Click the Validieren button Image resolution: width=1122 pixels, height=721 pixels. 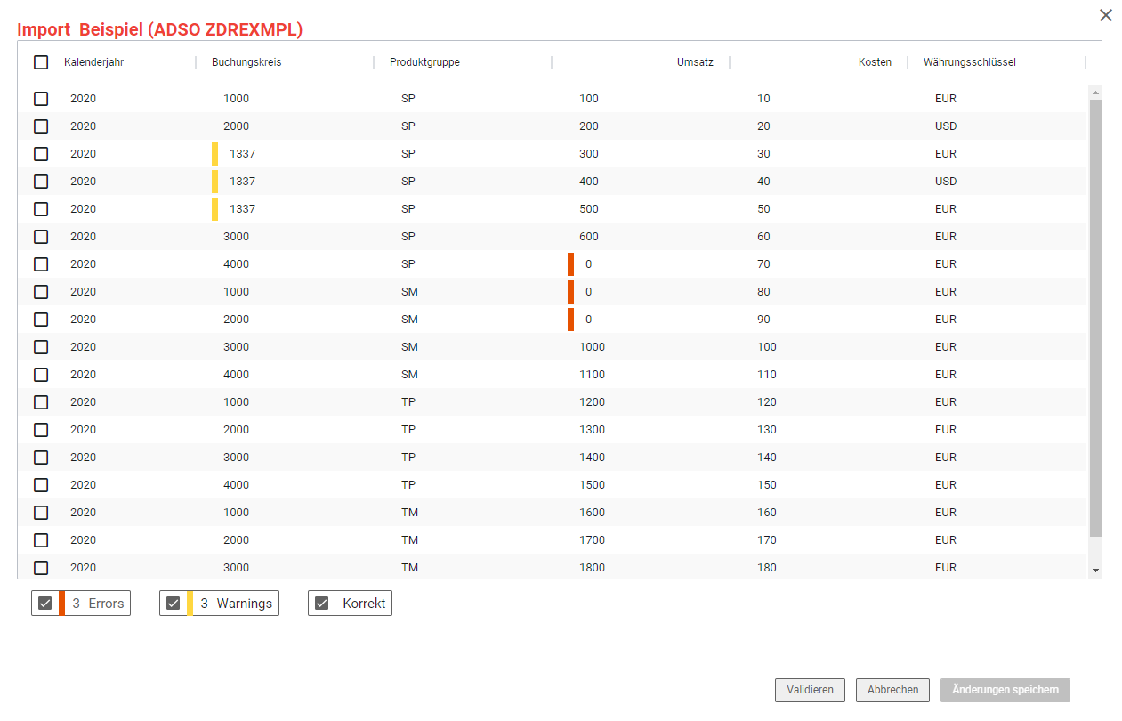click(x=810, y=690)
